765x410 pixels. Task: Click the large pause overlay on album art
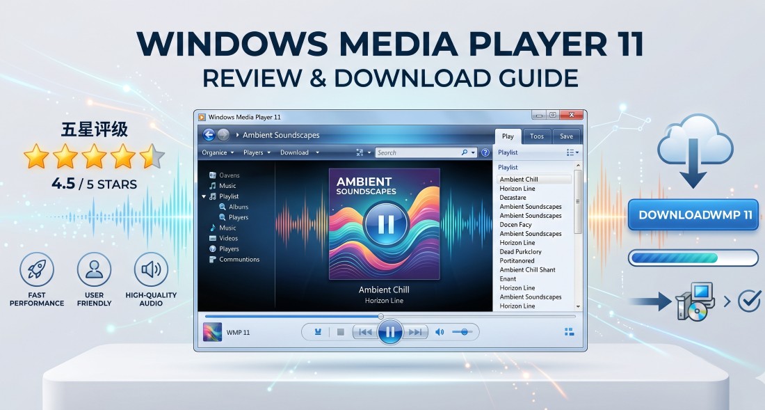[x=385, y=224]
